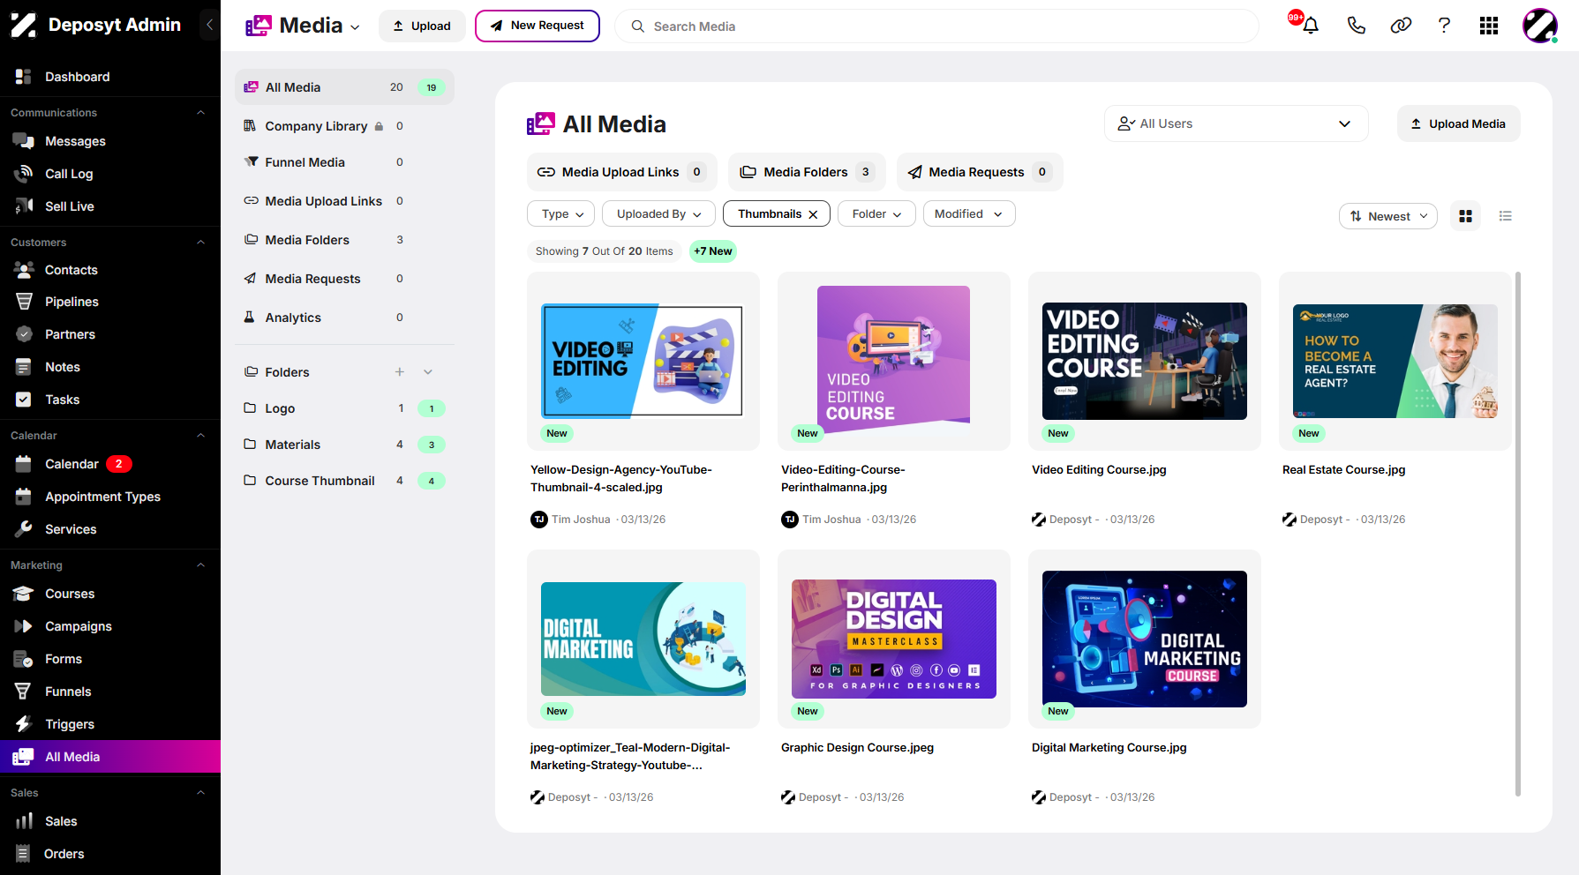
Task: Collapse the sidebar with the arrow button
Action: 209,25
